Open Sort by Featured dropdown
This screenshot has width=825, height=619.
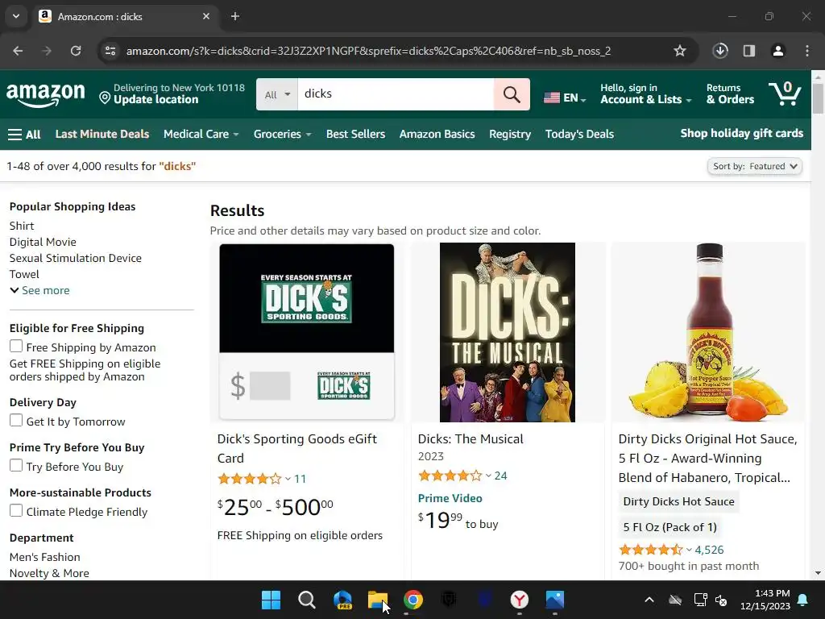click(x=754, y=166)
